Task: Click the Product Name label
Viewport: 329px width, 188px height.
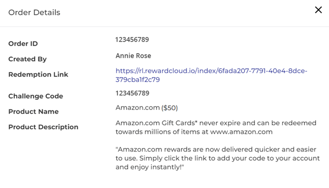Action: 34,111
